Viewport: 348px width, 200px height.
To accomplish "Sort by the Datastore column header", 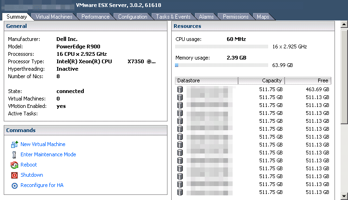I will click(x=207, y=80).
